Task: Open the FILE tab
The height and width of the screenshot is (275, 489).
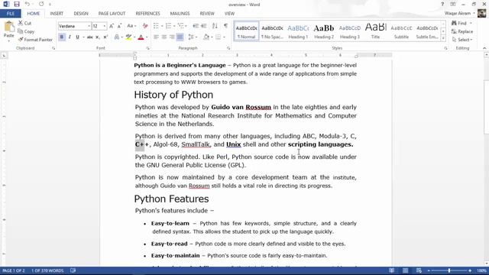Action: pyautogui.click(x=11, y=14)
